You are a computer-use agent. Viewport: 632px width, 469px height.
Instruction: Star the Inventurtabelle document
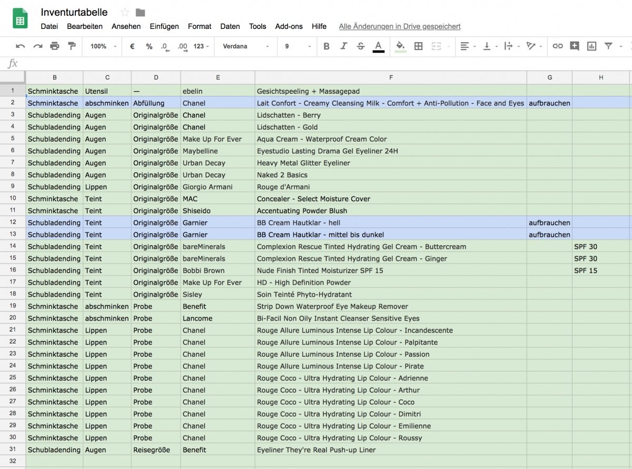[x=125, y=12]
